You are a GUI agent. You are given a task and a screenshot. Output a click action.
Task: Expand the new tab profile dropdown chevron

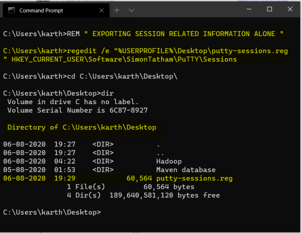(x=131, y=10)
